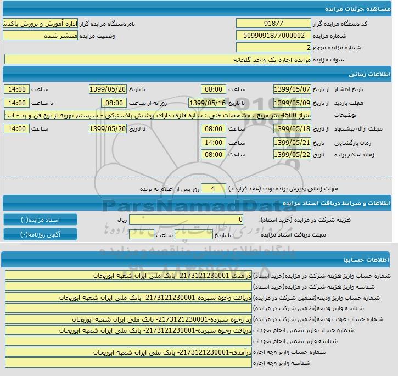Click the مهلت ارائه پیشنهاد label
398x376 pixels.
(x=358, y=129)
